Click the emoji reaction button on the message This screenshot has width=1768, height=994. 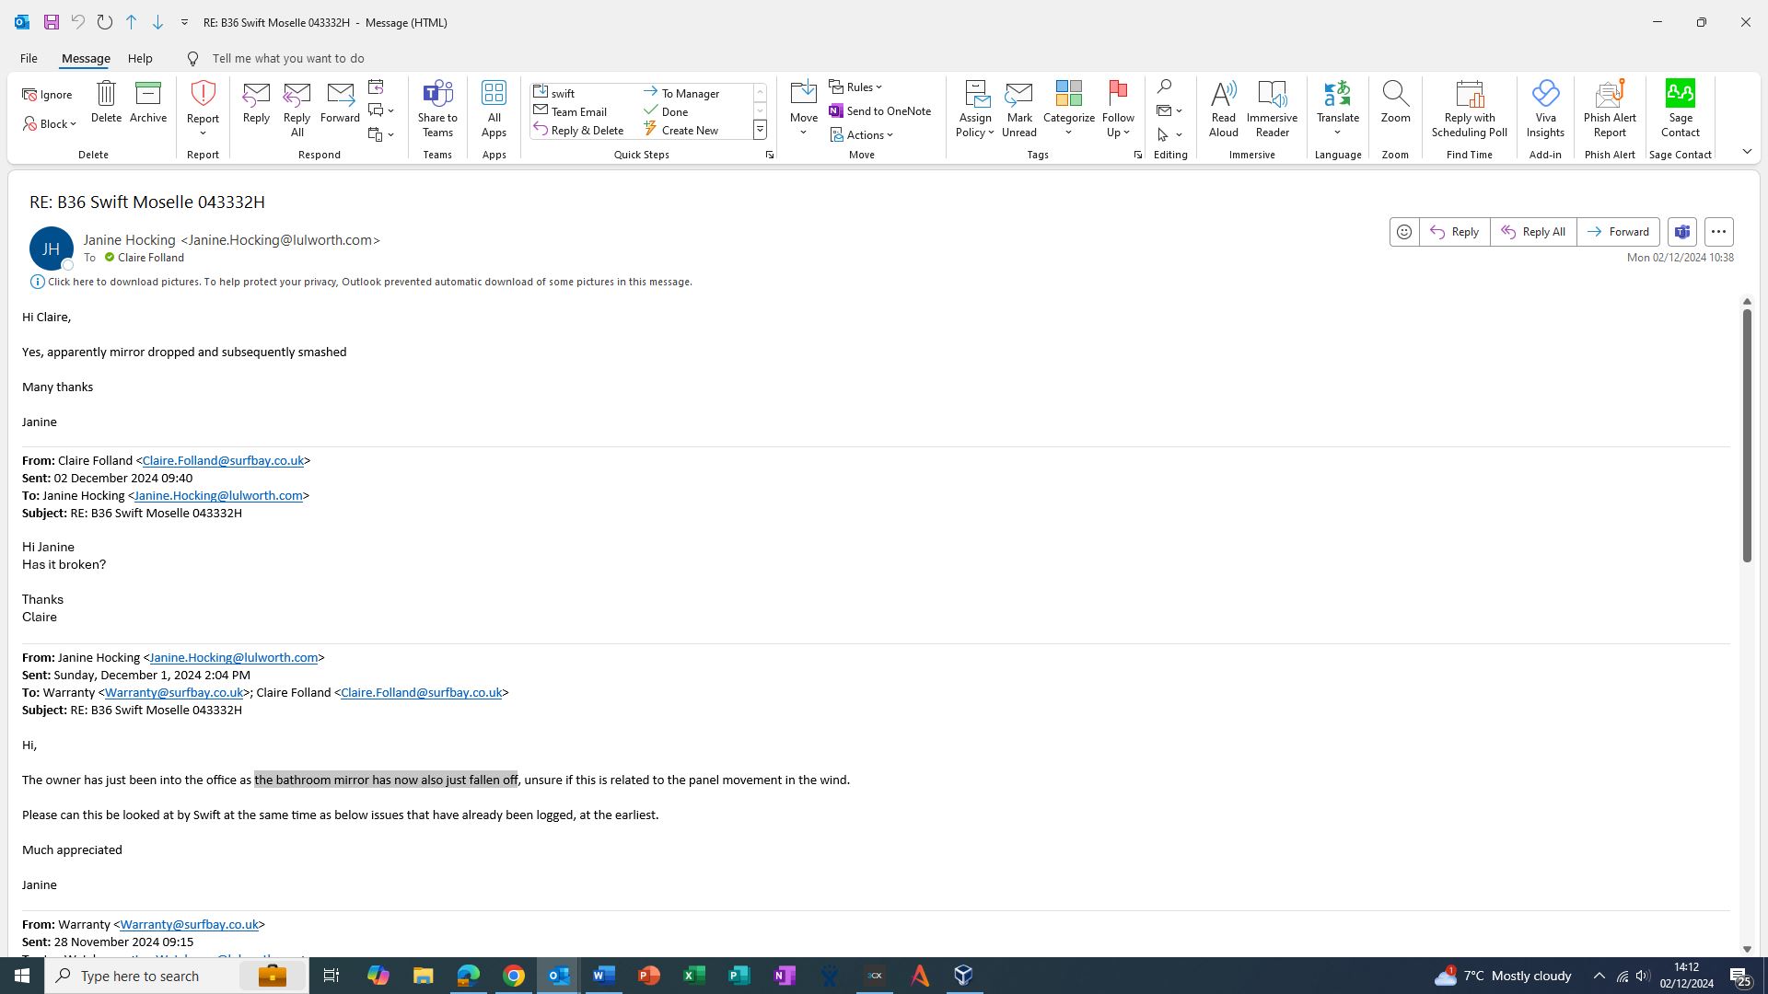pos(1403,232)
